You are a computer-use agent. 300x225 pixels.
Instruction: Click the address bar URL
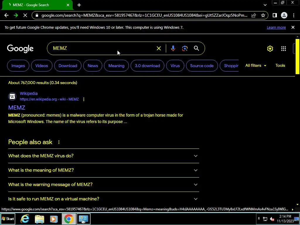144,15
